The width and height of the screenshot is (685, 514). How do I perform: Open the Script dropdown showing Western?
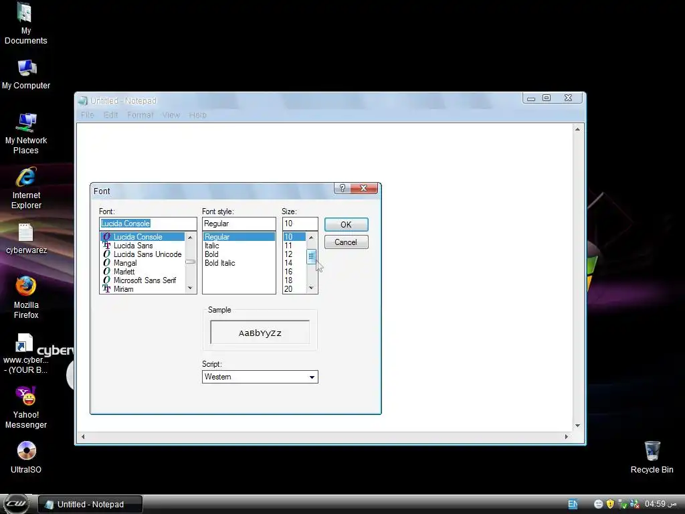point(260,377)
